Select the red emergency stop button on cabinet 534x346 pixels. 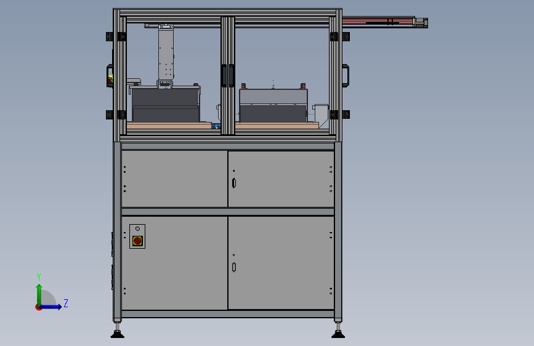coord(137,241)
